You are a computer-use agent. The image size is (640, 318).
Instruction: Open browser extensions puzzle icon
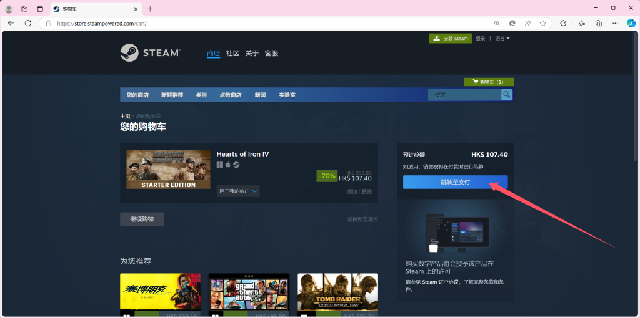click(563, 23)
